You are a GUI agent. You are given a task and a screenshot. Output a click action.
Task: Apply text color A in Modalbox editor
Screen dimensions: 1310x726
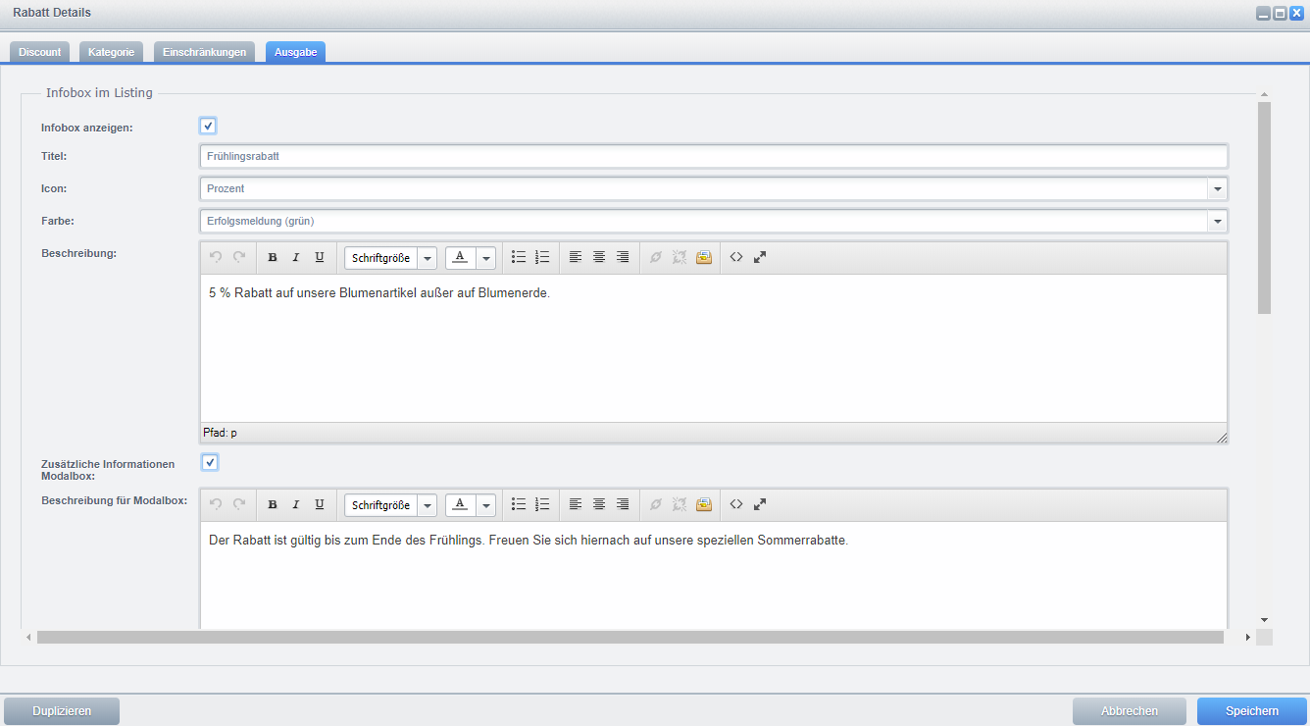460,504
